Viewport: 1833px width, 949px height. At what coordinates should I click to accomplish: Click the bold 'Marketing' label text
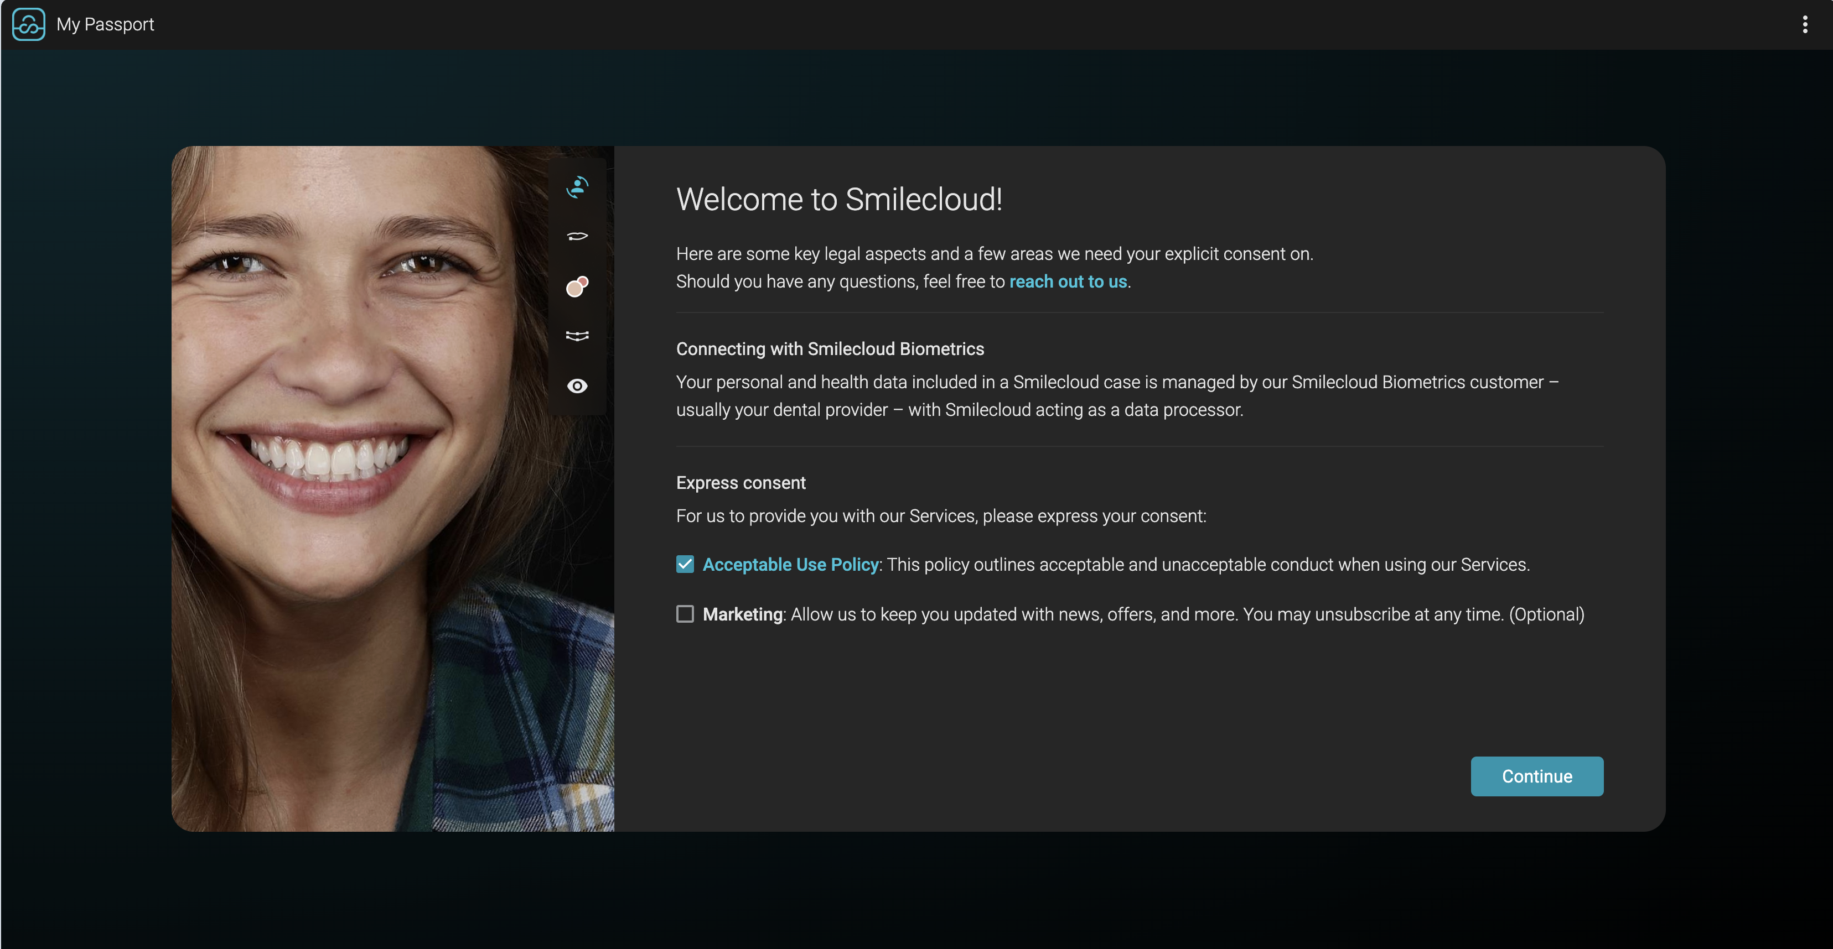[x=742, y=614]
